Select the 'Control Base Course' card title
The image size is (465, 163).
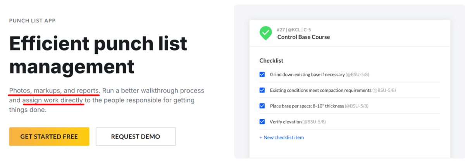point(303,37)
